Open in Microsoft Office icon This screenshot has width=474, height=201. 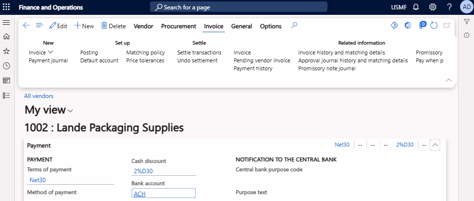407,26
